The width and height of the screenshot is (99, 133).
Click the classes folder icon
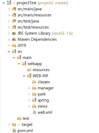pos(34,82)
